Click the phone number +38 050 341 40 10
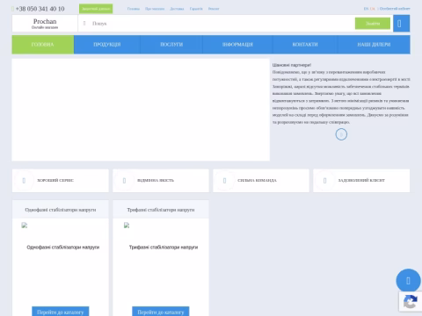Viewport: 422px width, 316px height. tap(40, 9)
